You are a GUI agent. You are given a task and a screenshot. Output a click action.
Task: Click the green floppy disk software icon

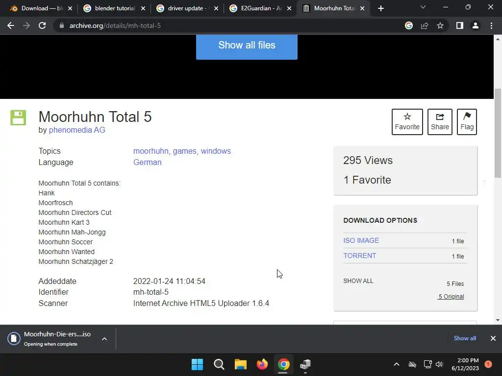pos(18,117)
